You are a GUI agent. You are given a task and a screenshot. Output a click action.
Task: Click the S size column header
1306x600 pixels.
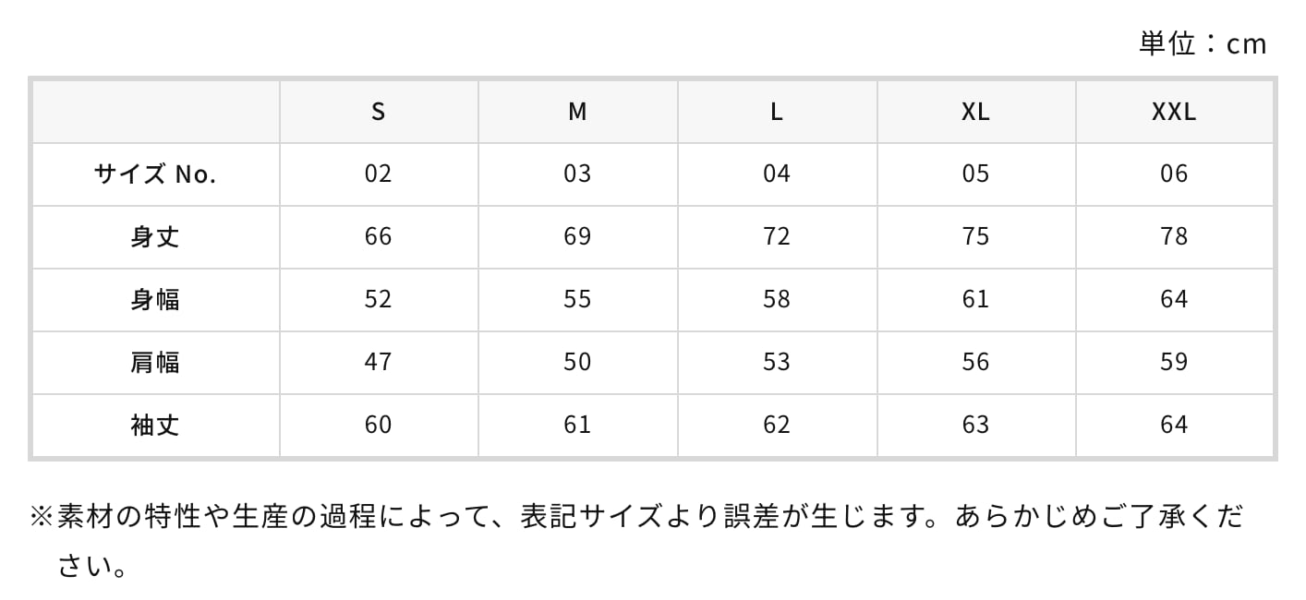[x=378, y=112]
